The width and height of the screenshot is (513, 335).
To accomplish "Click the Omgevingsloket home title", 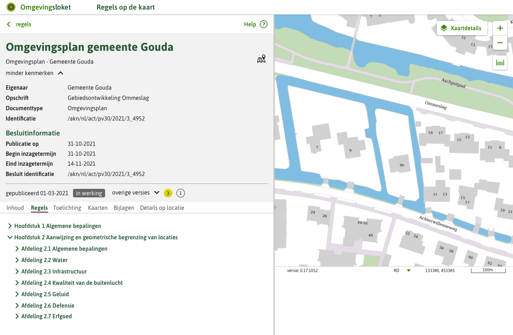I will [46, 7].
